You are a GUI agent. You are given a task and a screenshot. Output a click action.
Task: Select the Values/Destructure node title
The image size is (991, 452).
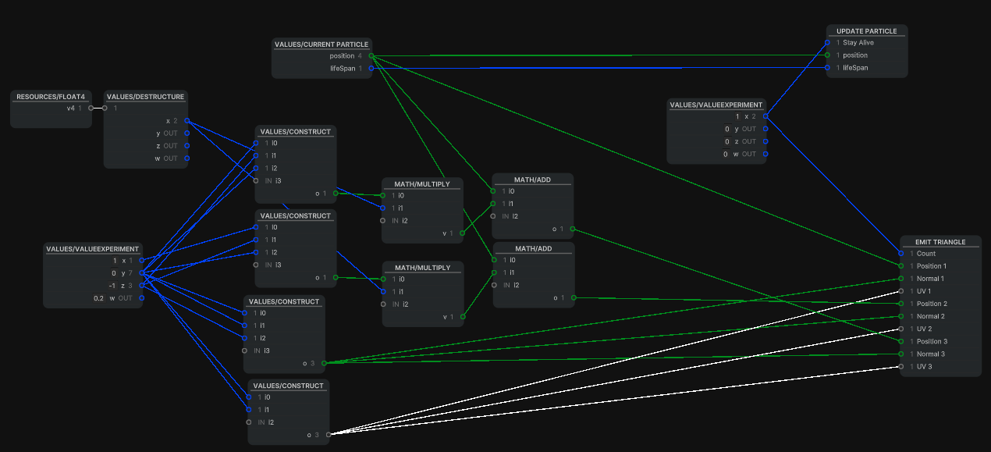click(x=146, y=97)
